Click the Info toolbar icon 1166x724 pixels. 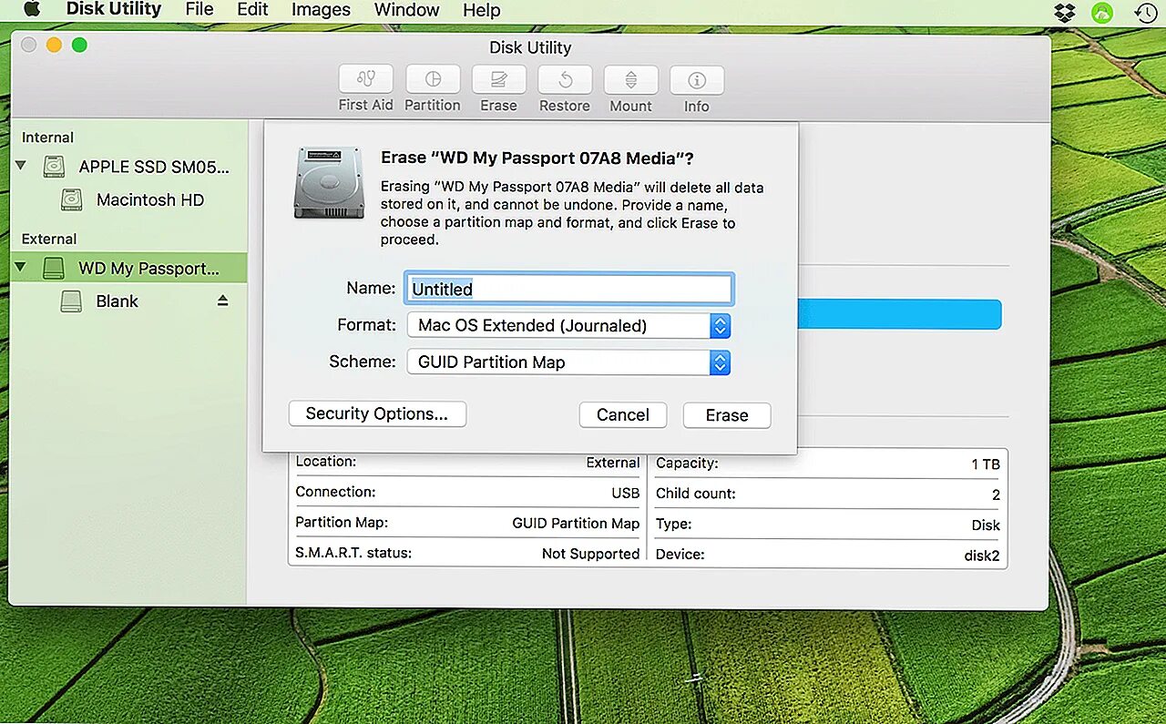[697, 79]
